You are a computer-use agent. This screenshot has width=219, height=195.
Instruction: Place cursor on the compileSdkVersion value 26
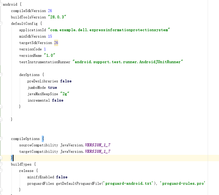[x=50, y=11]
